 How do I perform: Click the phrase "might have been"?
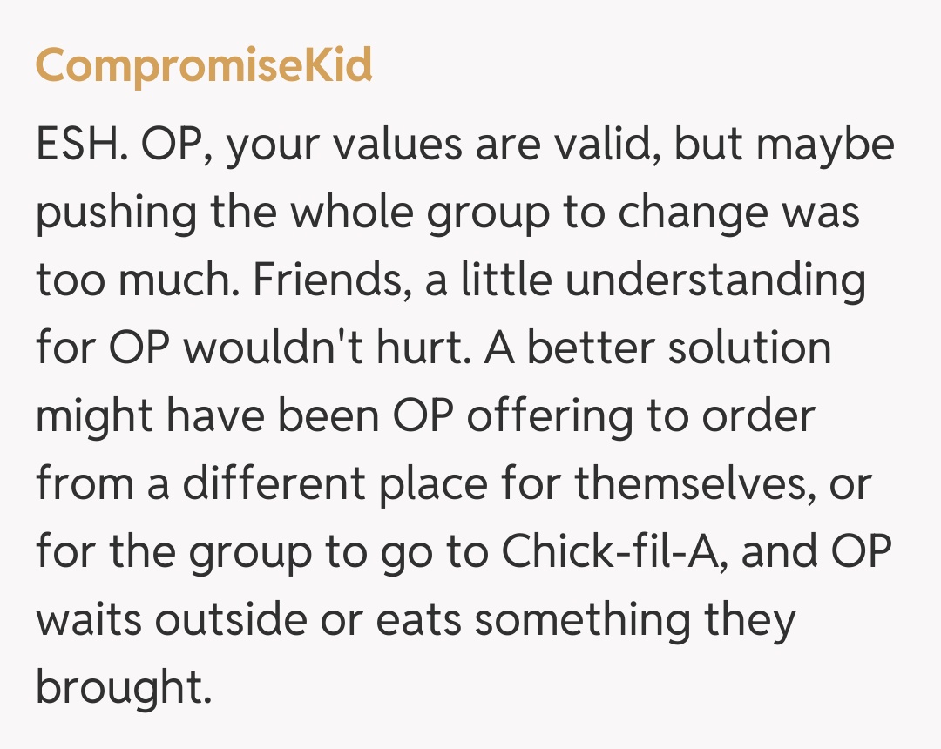click(x=207, y=416)
